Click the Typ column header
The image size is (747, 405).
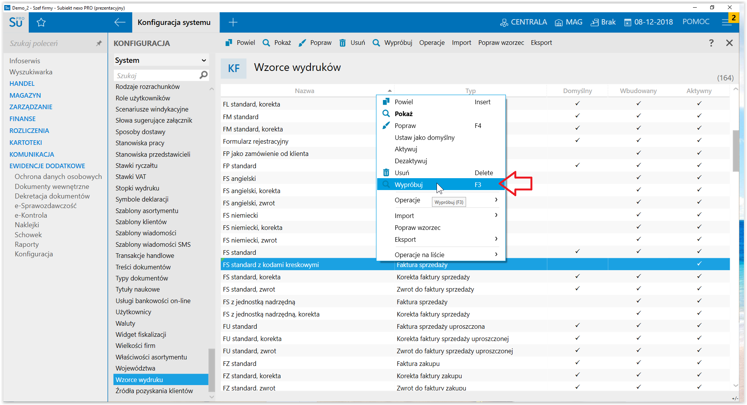click(x=470, y=91)
